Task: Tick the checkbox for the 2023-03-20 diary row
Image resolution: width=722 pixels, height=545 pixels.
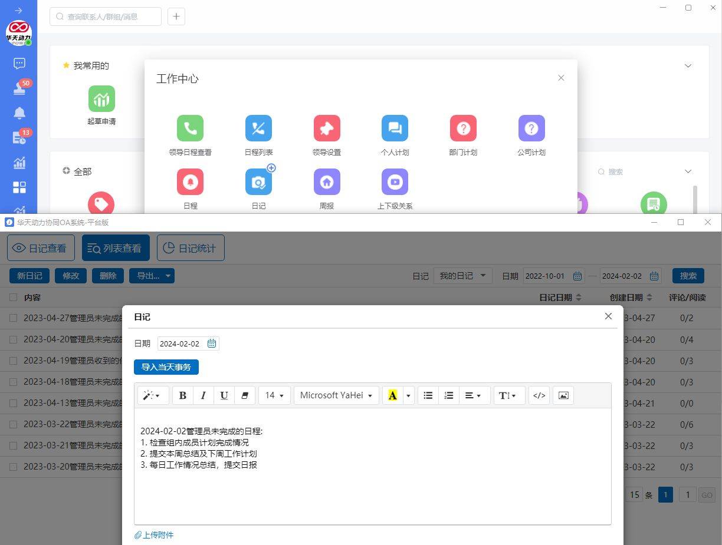Action: coord(14,467)
